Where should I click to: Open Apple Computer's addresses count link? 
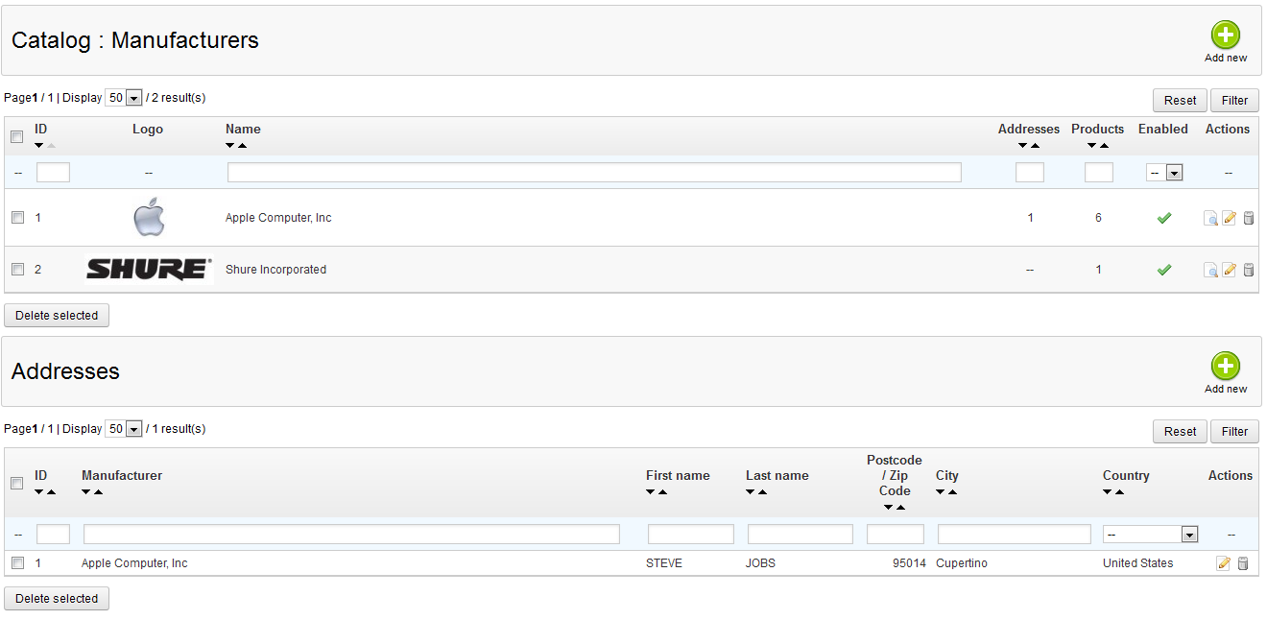click(x=1030, y=218)
